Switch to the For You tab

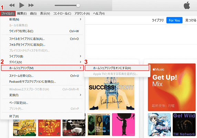pyautogui.click(x=174, y=20)
